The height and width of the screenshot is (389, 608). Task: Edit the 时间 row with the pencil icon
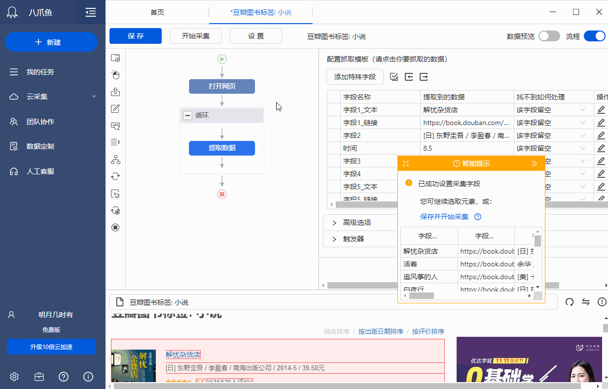(x=601, y=148)
